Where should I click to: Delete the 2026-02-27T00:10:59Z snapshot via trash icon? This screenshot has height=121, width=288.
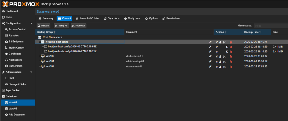[x=231, y=47]
